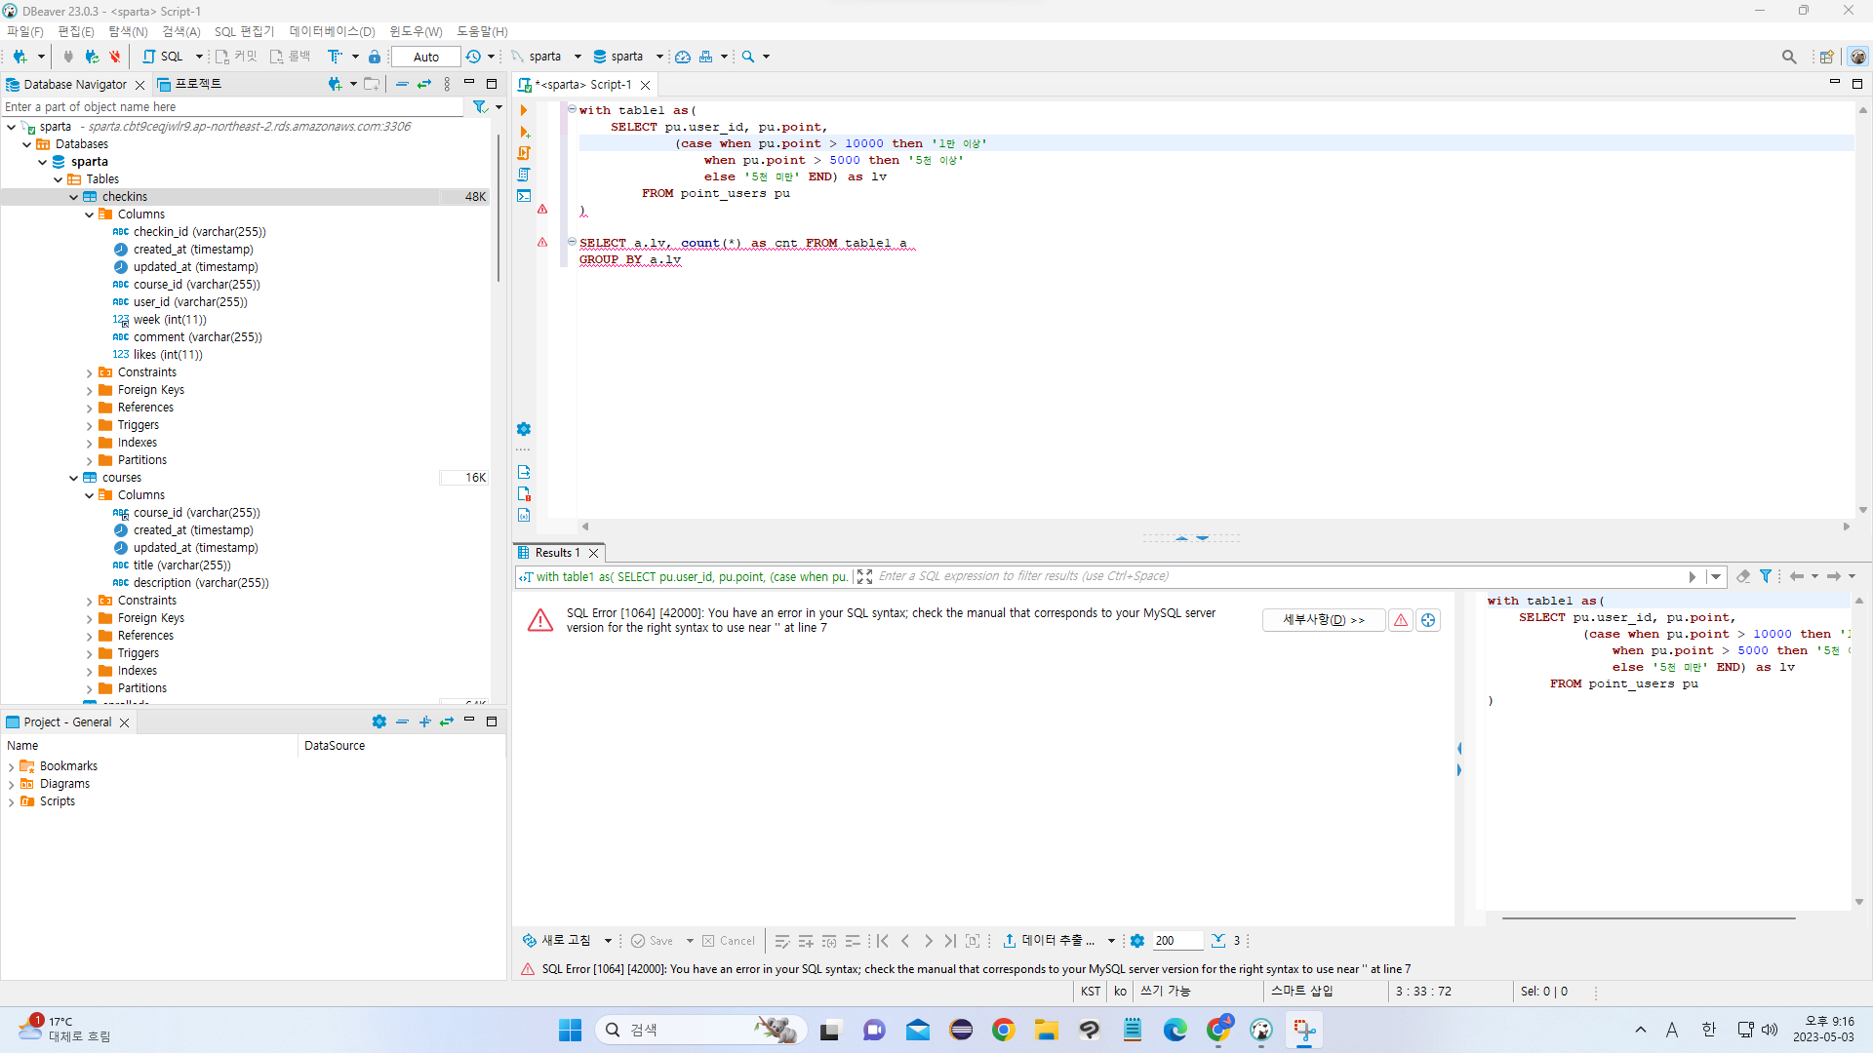
Task: Expand Foreign Keys under checkins
Action: click(90, 390)
